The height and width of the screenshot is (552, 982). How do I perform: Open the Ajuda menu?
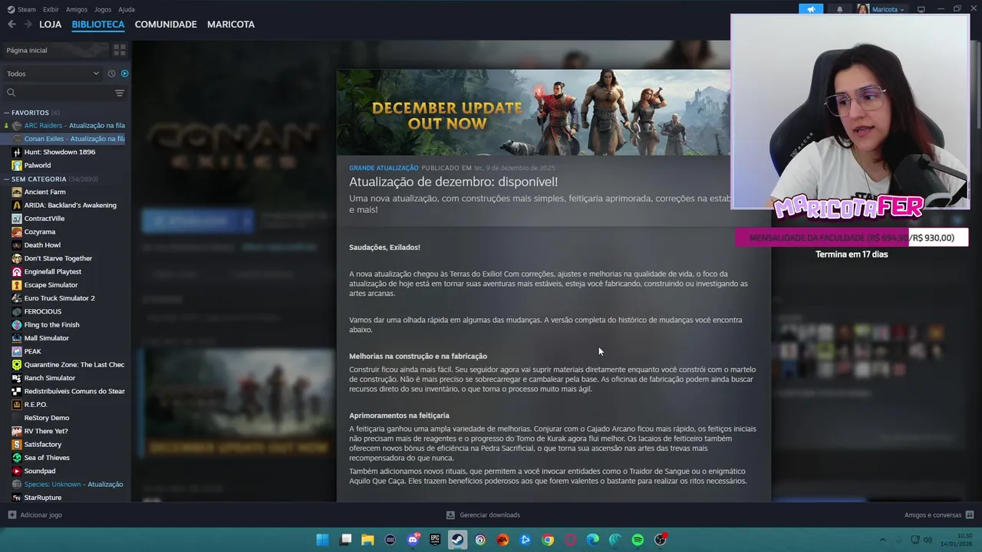[127, 9]
